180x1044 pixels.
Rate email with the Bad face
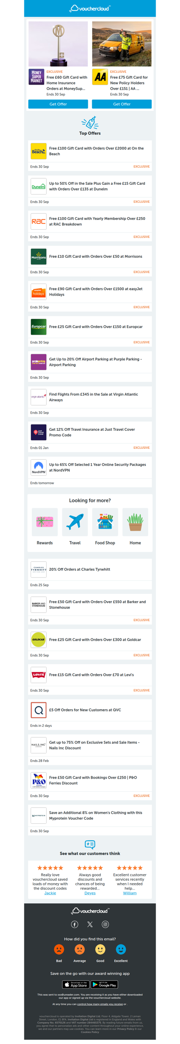tap(59, 949)
